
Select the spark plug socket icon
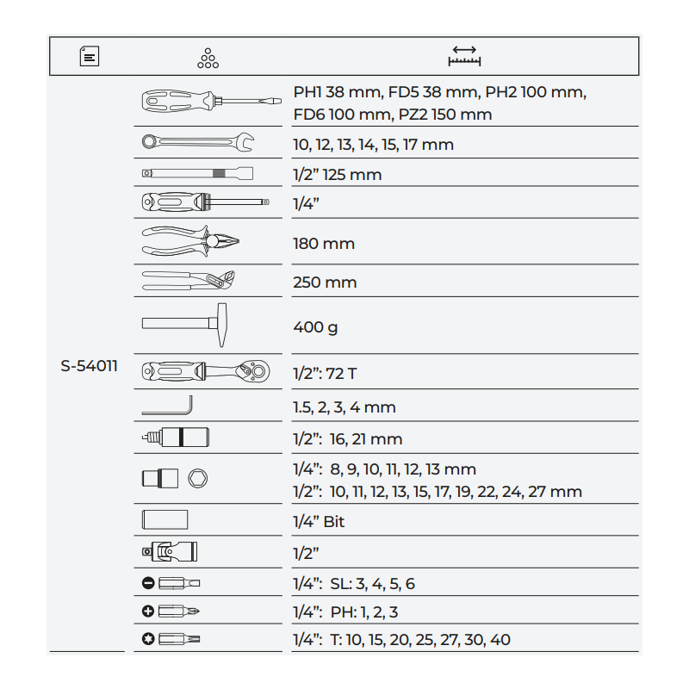(x=176, y=438)
